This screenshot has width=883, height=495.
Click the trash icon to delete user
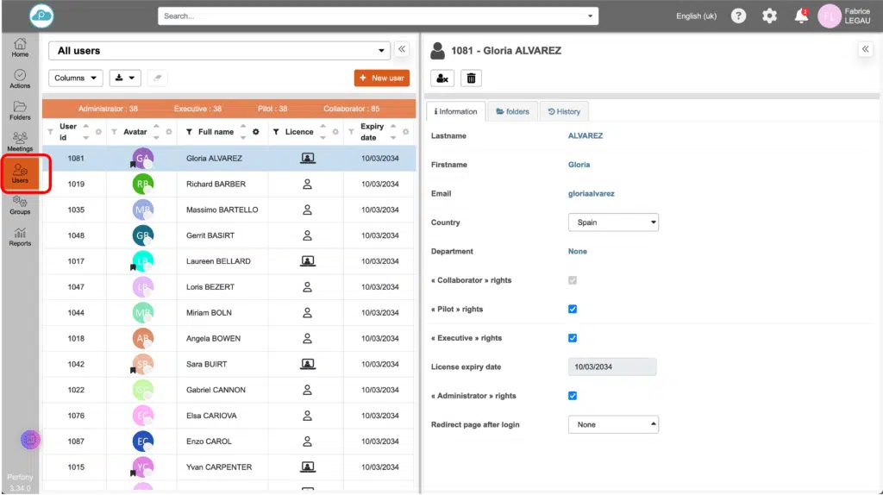click(x=471, y=78)
